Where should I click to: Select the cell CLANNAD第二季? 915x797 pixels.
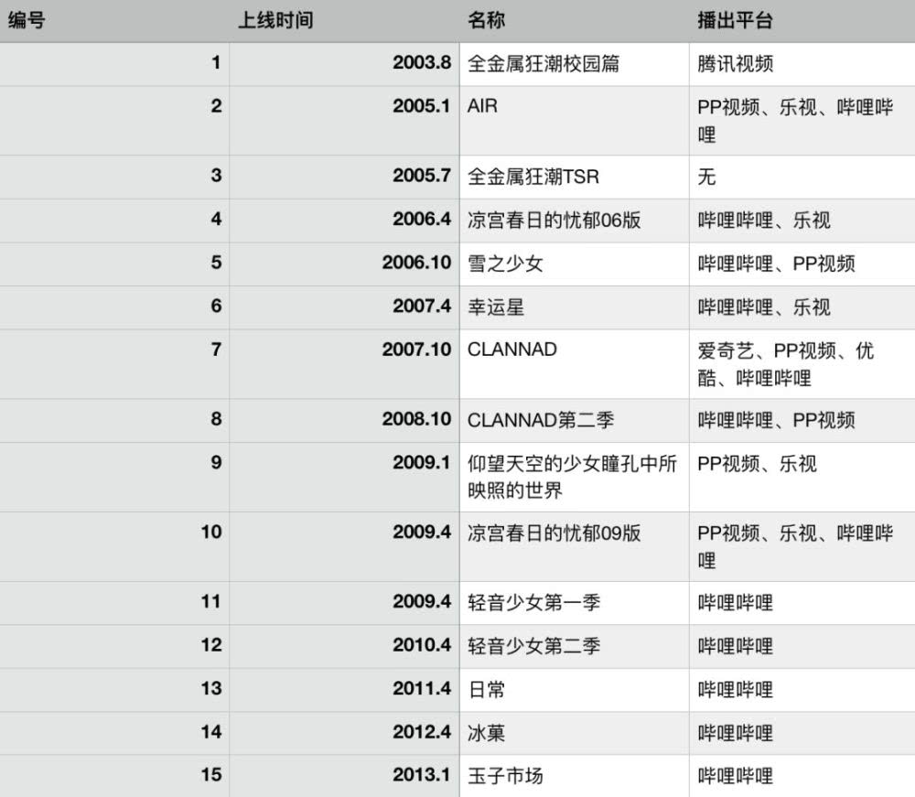coord(575,421)
